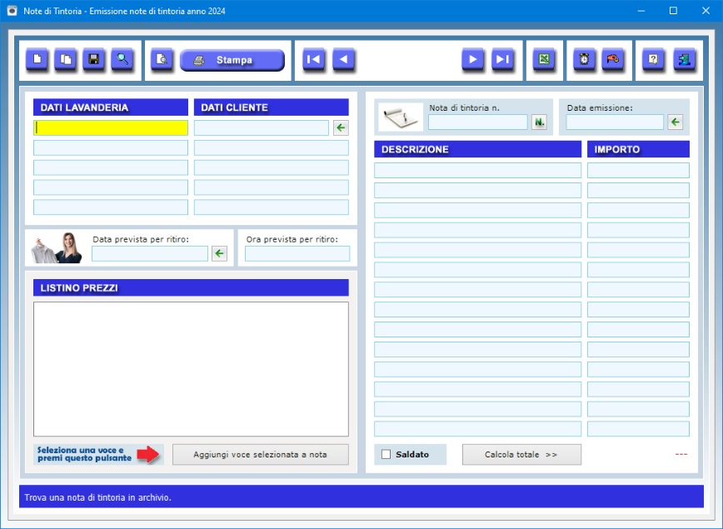Click the app icon in the title bar
Image resolution: width=723 pixels, height=529 pixels.
point(12,11)
